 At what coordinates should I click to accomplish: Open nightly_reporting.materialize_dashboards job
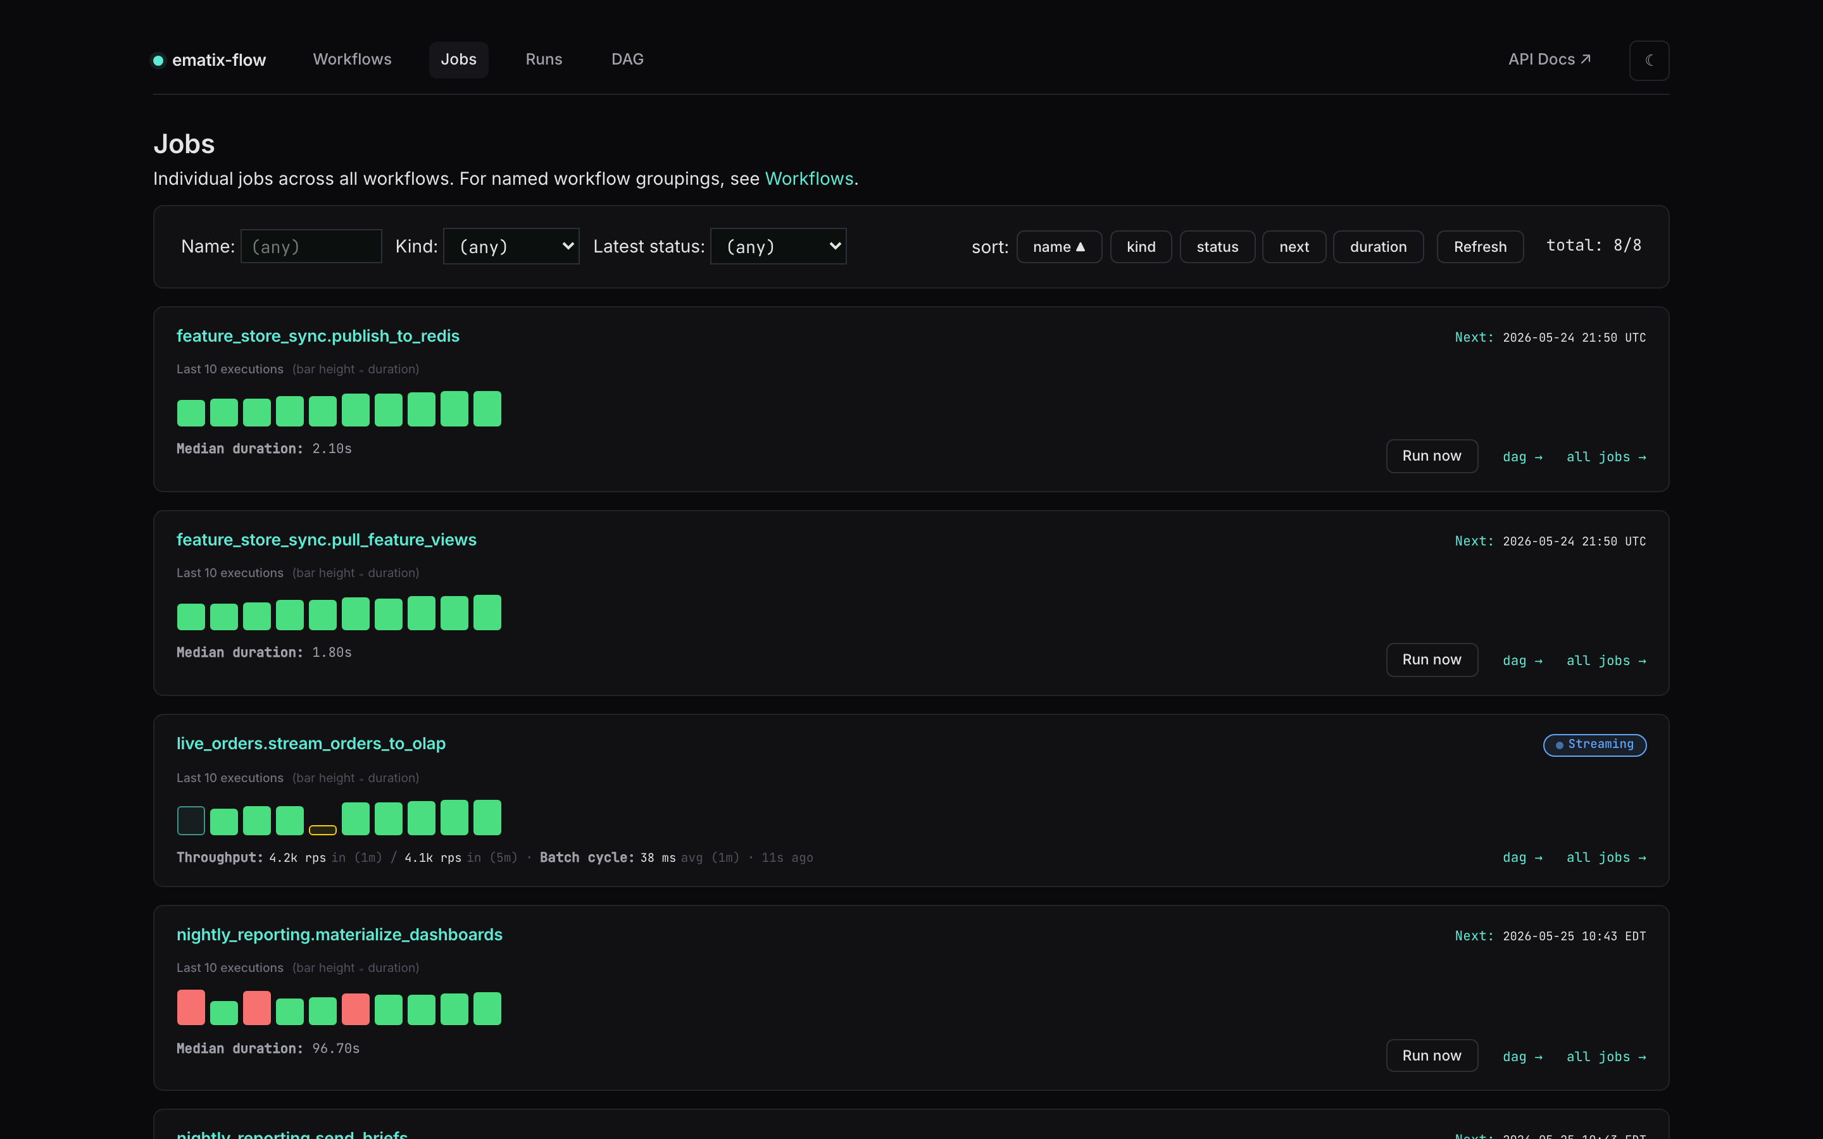coord(339,934)
